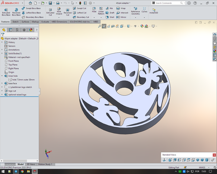
Task: Select the Extruded Boss/Base tool
Action: click(x=6, y=12)
